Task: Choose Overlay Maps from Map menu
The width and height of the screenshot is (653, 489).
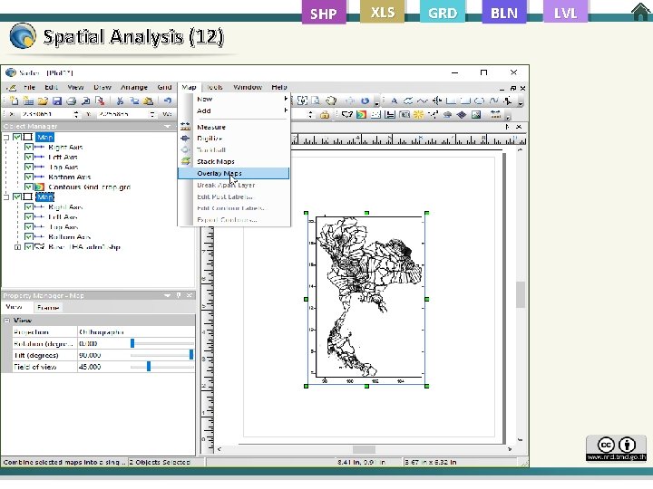Action: [234, 173]
